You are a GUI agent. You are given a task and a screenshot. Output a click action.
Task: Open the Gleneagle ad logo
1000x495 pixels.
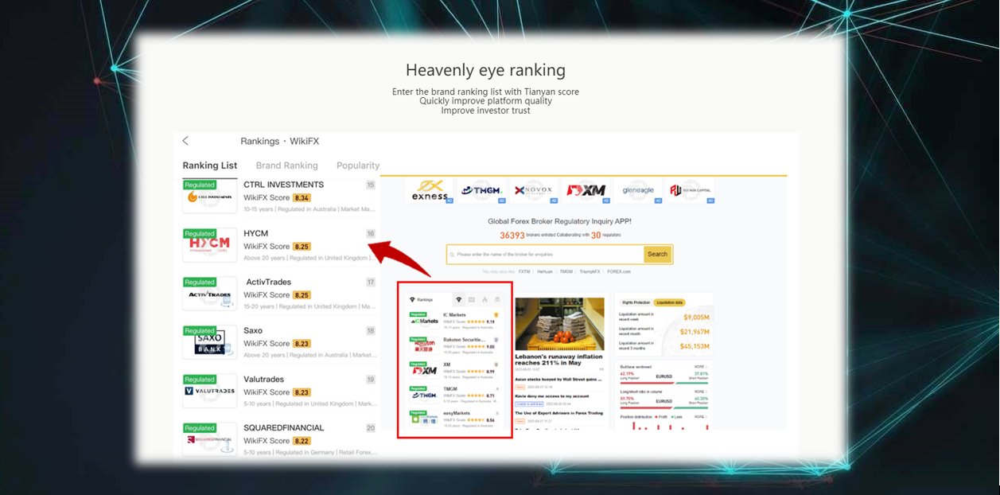pyautogui.click(x=638, y=191)
